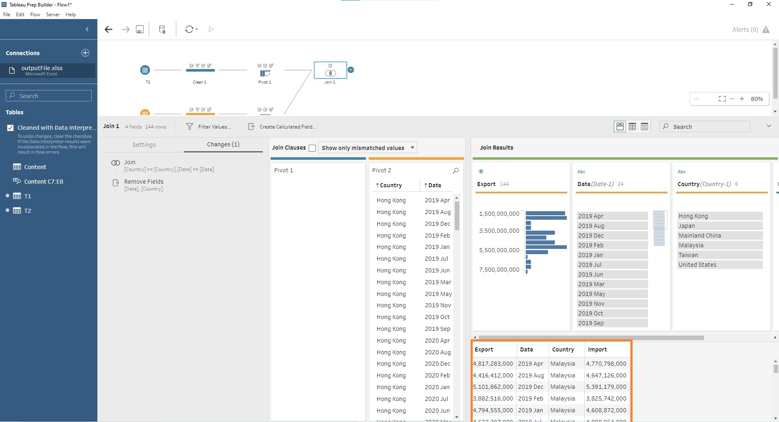Switch to list view icon
779x422 pixels.
coord(644,126)
